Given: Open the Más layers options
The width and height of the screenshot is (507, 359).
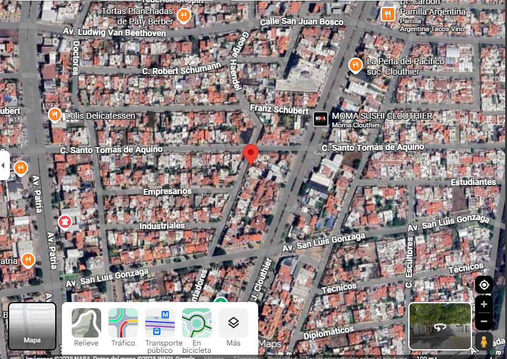Looking at the screenshot, I should 234,327.
